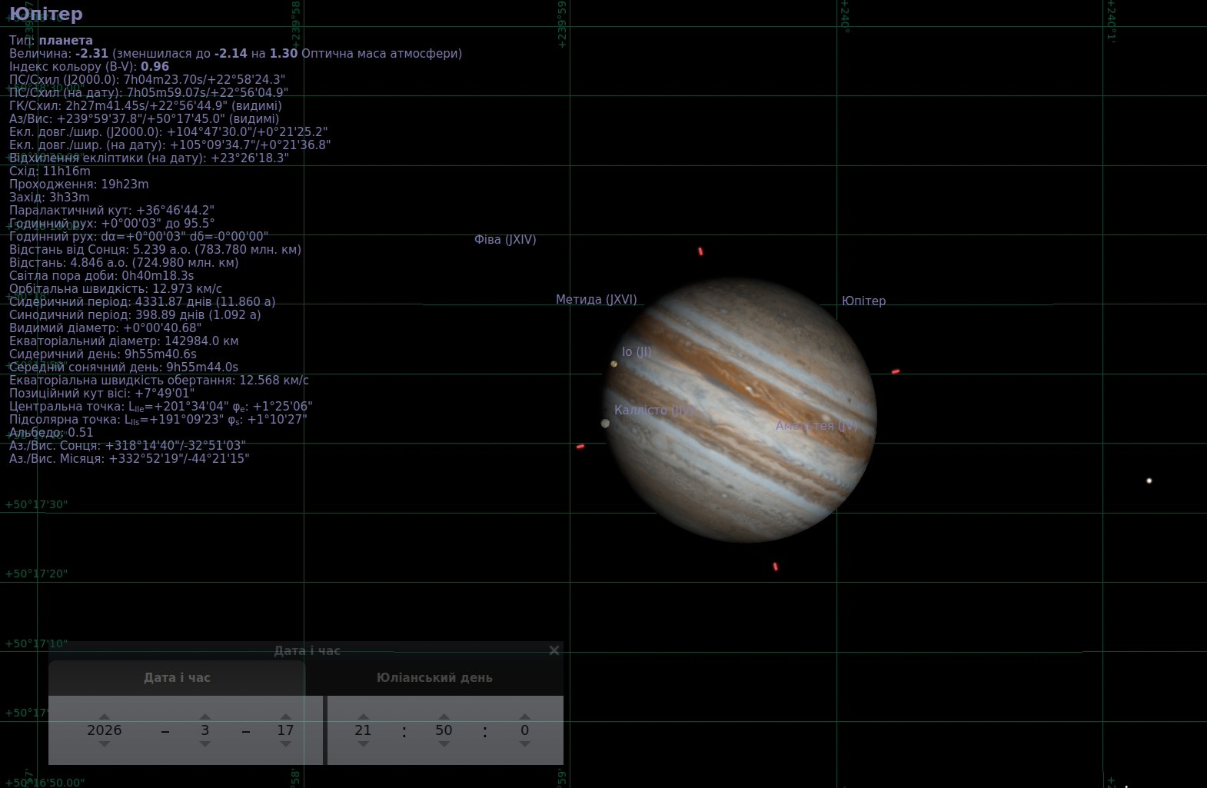Click the Аз./Вис. Сонця line
1207x788 pixels.
pos(128,445)
